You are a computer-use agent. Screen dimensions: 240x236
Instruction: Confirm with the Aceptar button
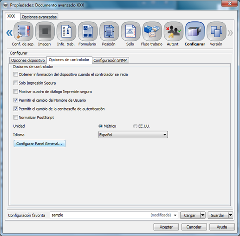point(166,227)
